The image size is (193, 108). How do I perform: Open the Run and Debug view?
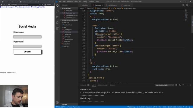[x=57, y=22]
